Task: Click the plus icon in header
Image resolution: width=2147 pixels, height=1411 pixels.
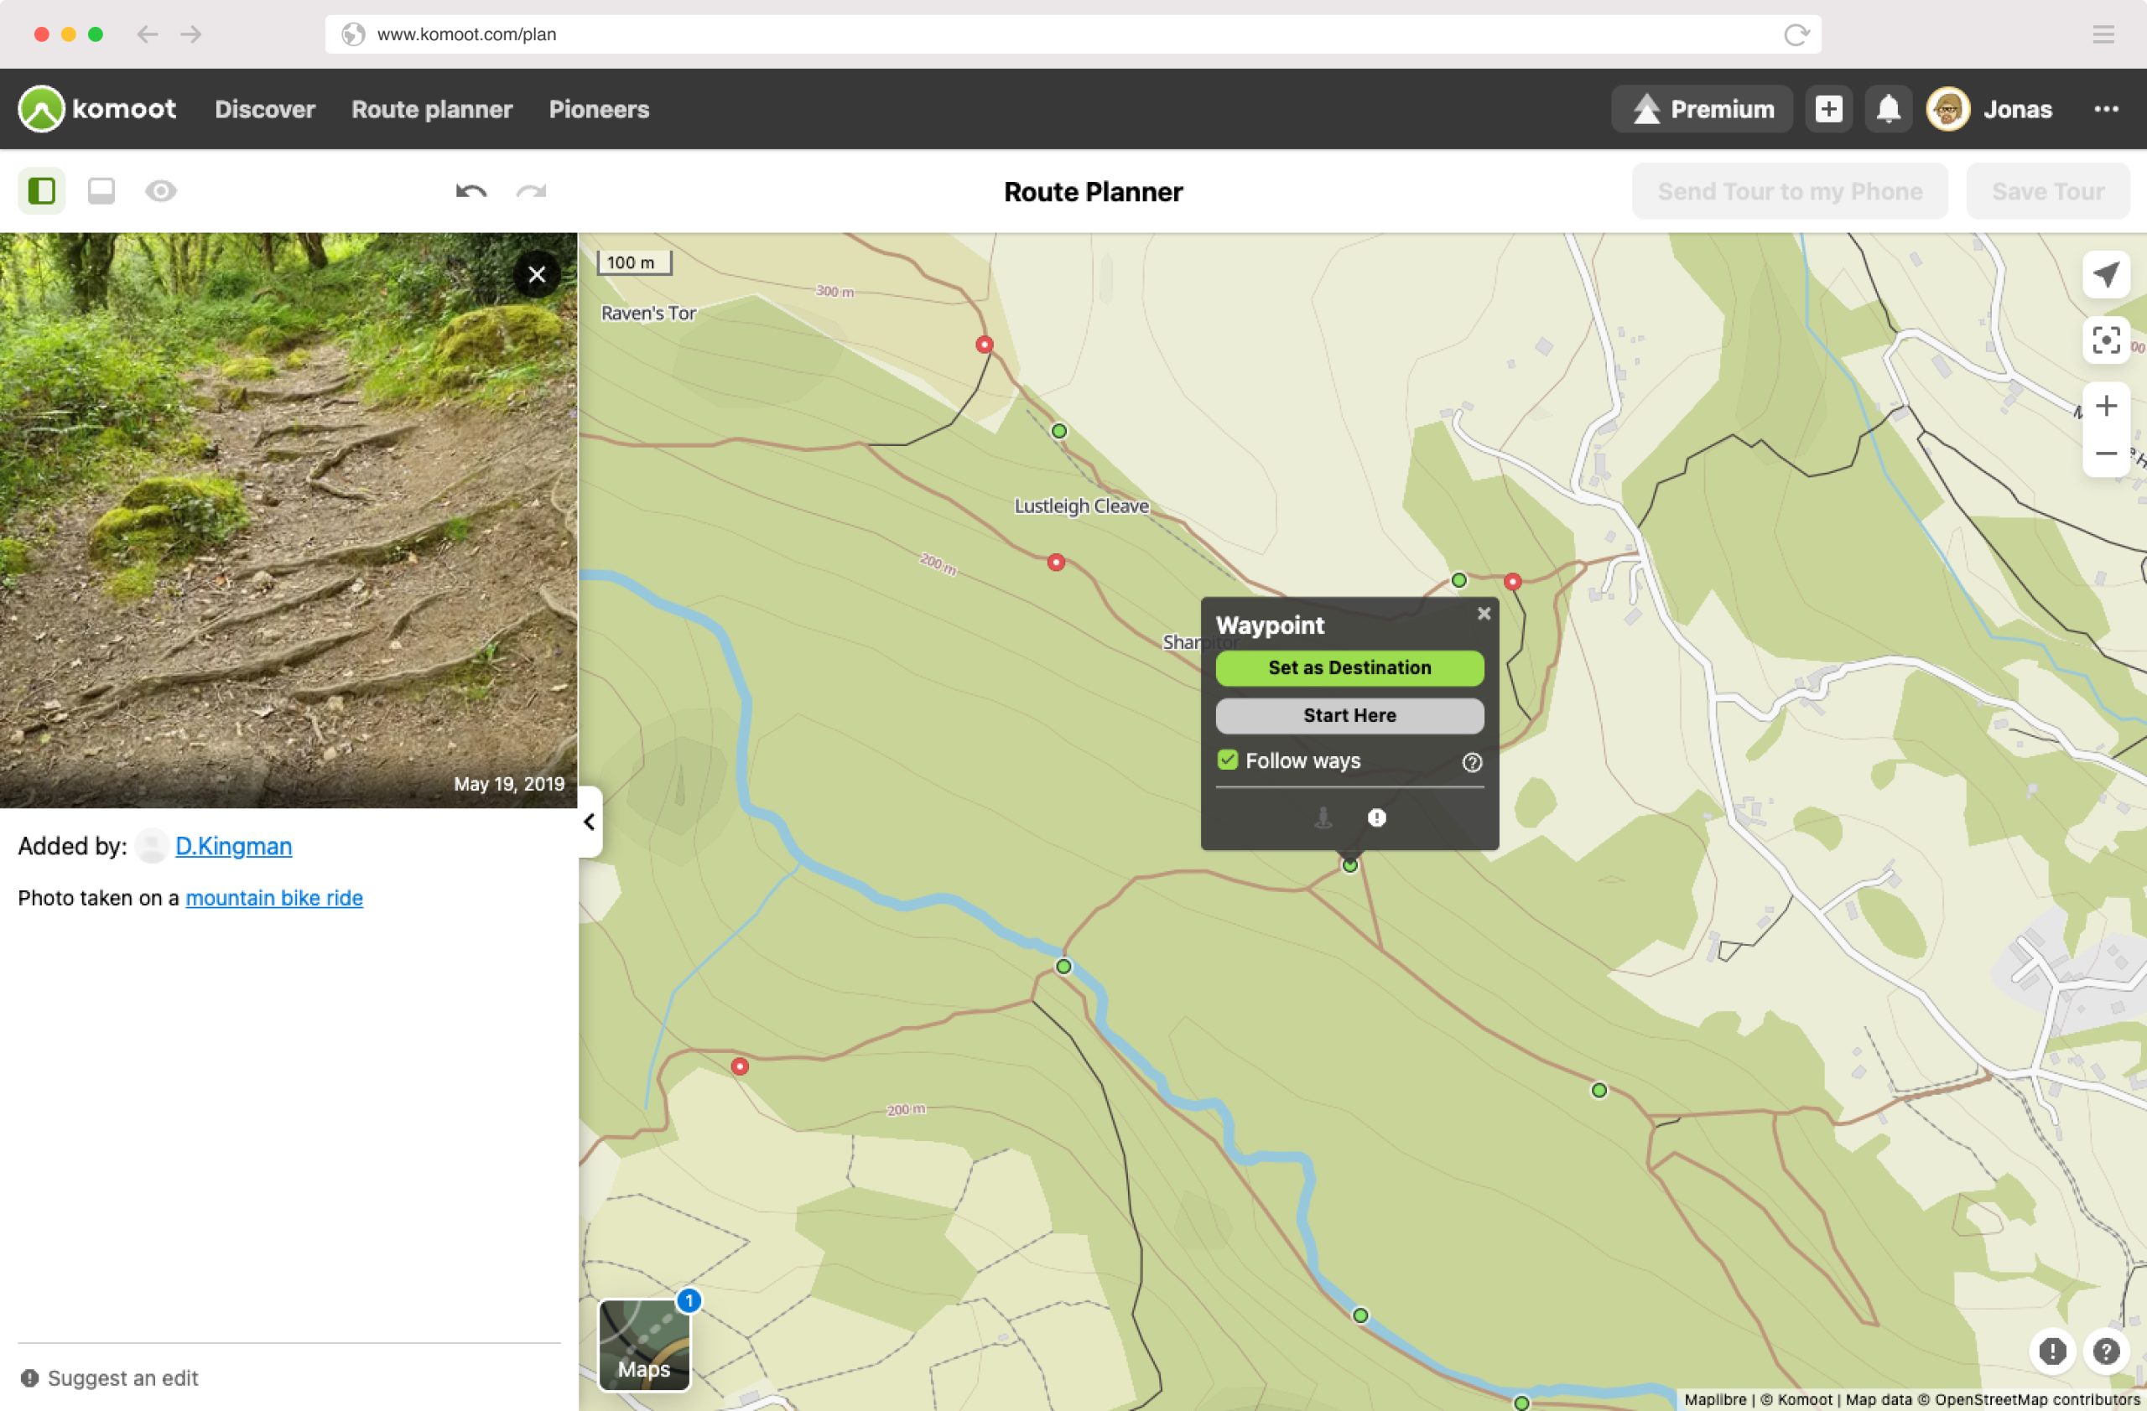Action: point(1828,109)
